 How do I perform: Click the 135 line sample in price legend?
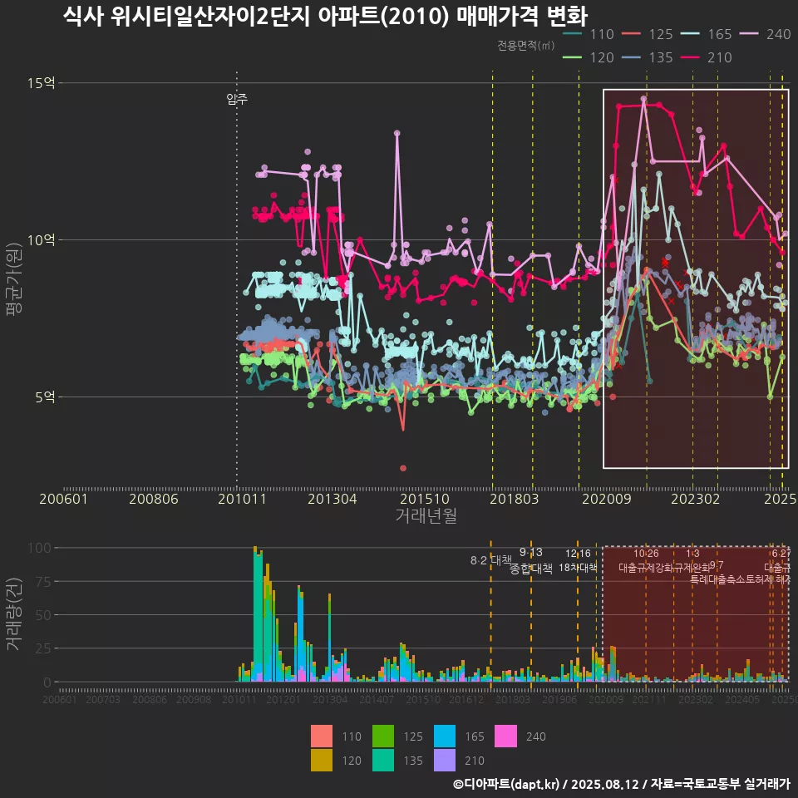(x=631, y=57)
